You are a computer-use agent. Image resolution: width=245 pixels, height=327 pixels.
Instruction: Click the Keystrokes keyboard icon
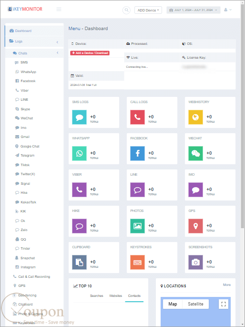[137, 263]
